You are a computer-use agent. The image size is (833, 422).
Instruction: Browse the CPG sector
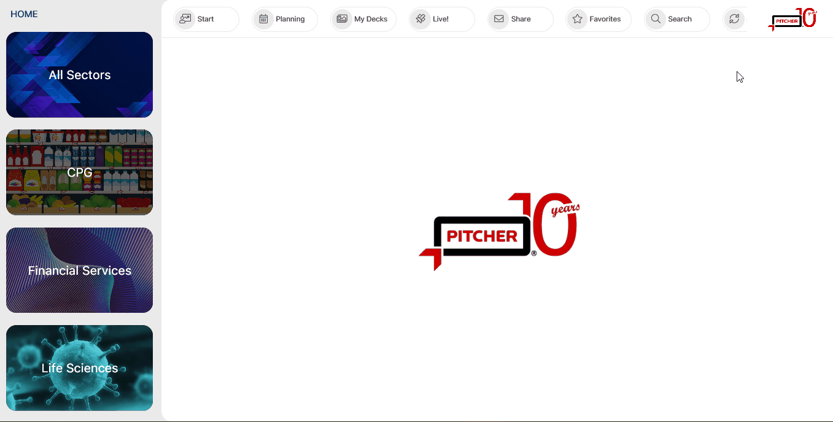coord(79,172)
